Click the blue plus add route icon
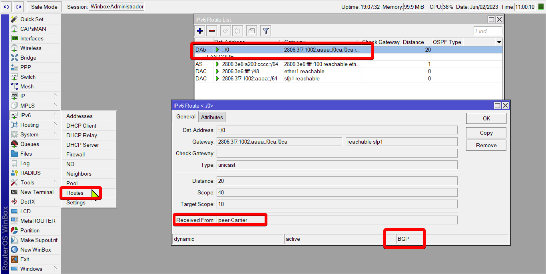 [x=200, y=31]
